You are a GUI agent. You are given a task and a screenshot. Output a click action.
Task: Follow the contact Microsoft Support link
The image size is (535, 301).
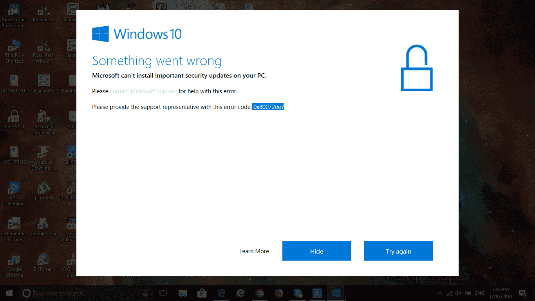(x=143, y=91)
